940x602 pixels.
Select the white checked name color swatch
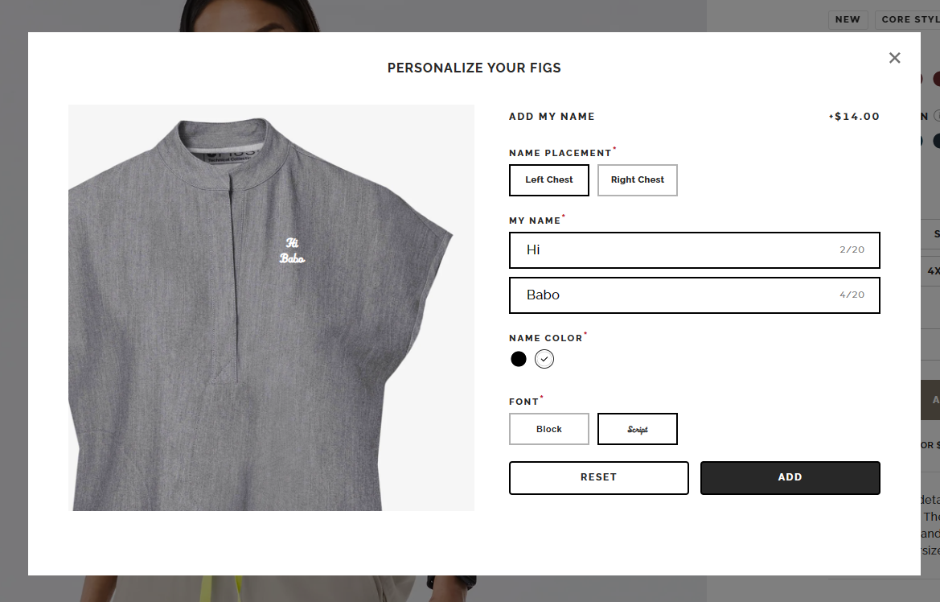(x=544, y=359)
